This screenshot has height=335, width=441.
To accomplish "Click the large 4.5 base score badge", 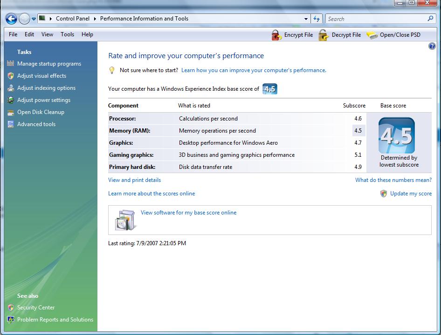I will point(397,135).
